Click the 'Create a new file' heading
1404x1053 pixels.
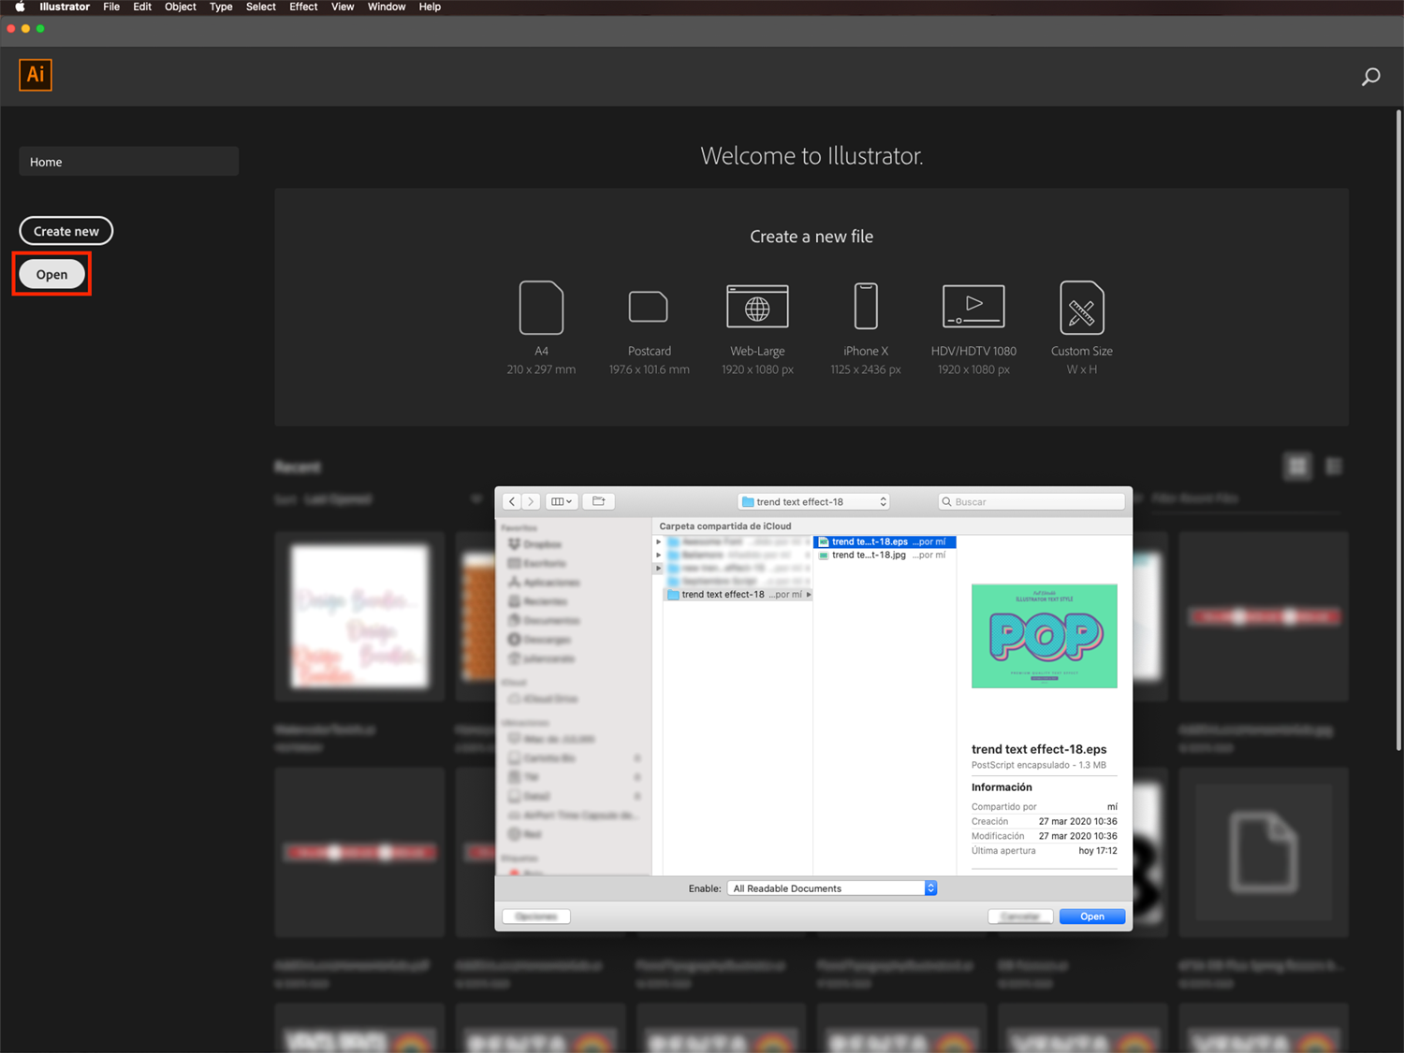[812, 237]
